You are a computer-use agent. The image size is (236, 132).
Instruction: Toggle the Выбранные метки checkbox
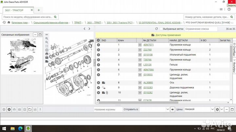click(161, 29)
